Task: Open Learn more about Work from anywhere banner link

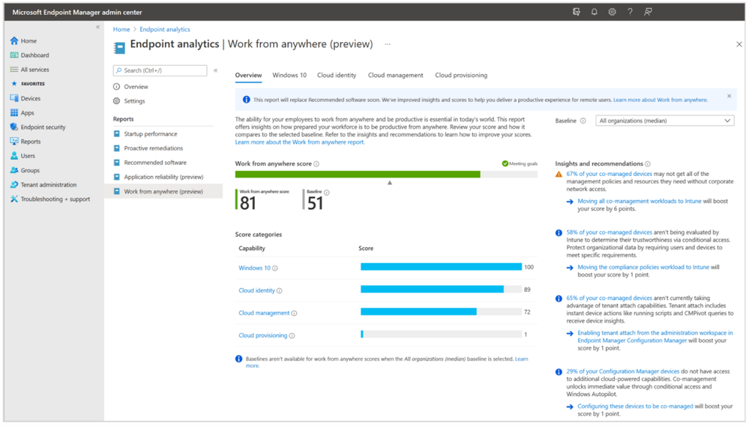Action: [x=660, y=100]
